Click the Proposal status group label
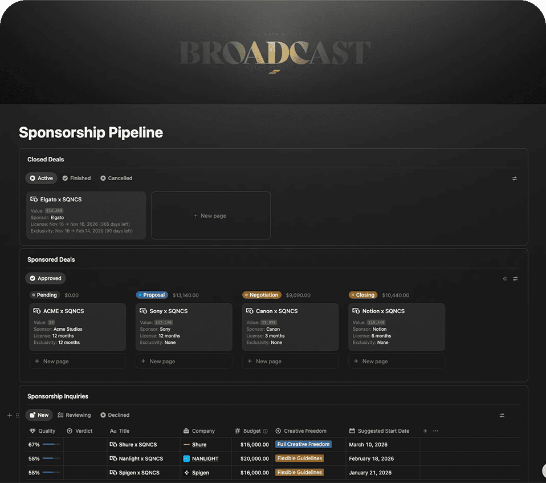The image size is (546, 483). click(152, 295)
